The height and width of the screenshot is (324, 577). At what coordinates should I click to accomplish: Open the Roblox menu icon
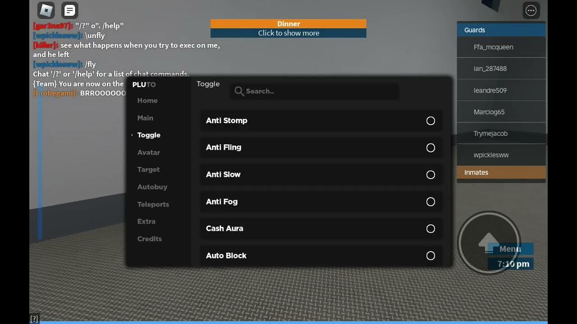[x=46, y=10]
